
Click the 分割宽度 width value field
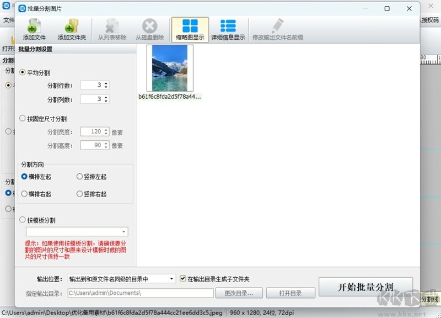94,132
